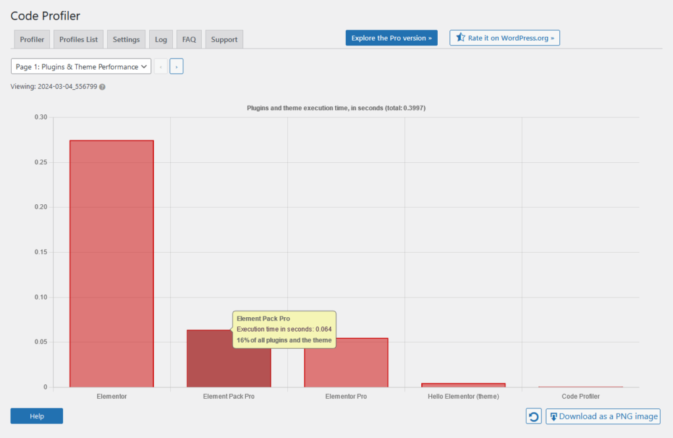
Task: Click the Elementor axis label
Action: 112,397
